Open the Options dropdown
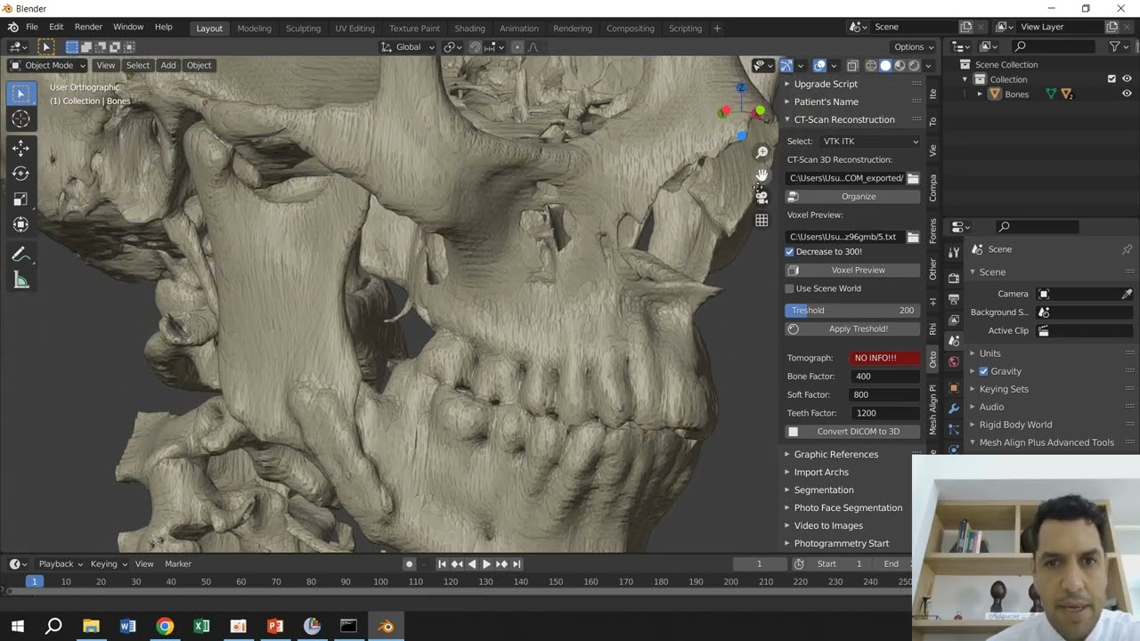 (x=914, y=47)
